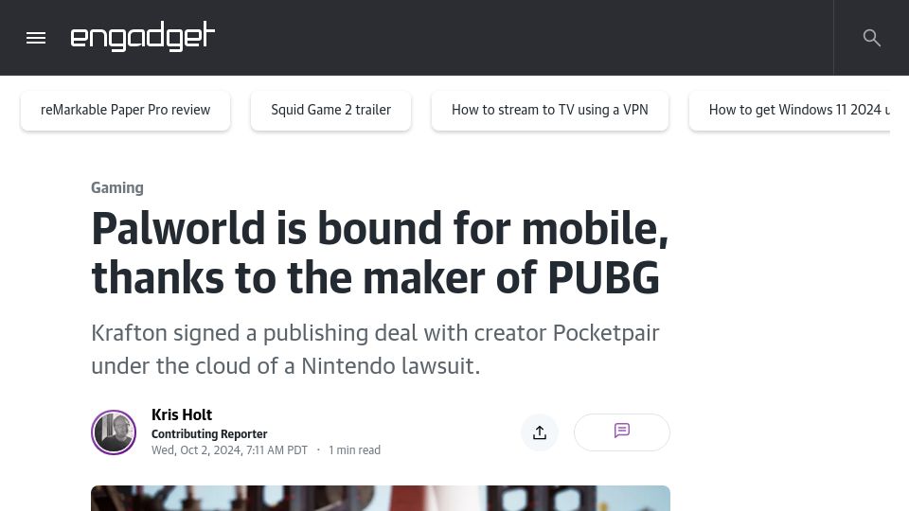Click the 1 min read label

click(x=354, y=450)
